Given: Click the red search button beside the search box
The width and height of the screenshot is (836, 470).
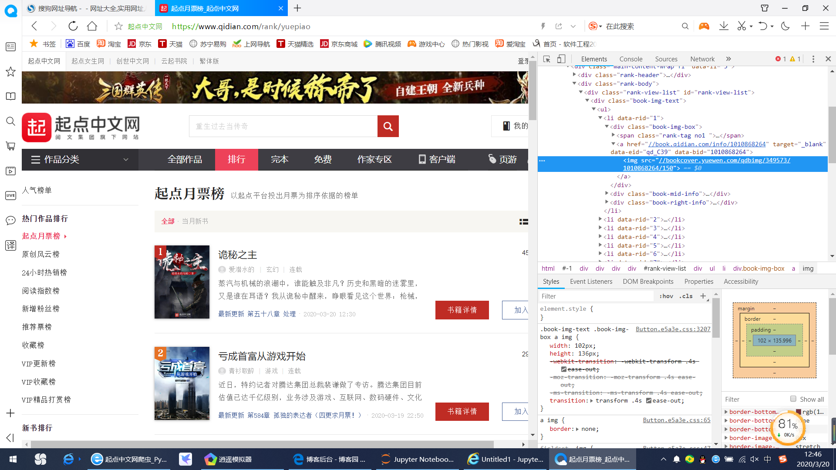Looking at the screenshot, I should point(388,126).
